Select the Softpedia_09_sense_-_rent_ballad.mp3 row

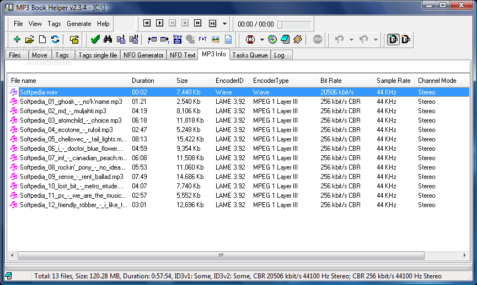click(239, 177)
